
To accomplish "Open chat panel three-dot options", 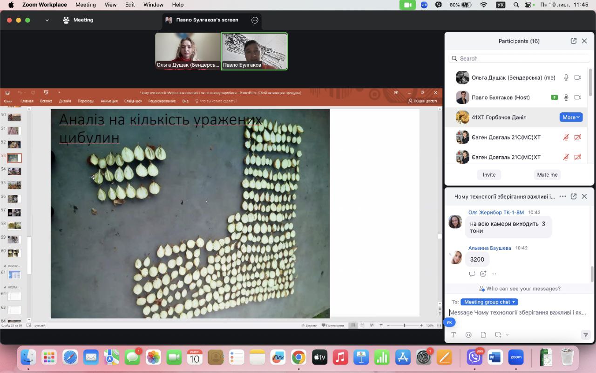I will click(x=562, y=197).
